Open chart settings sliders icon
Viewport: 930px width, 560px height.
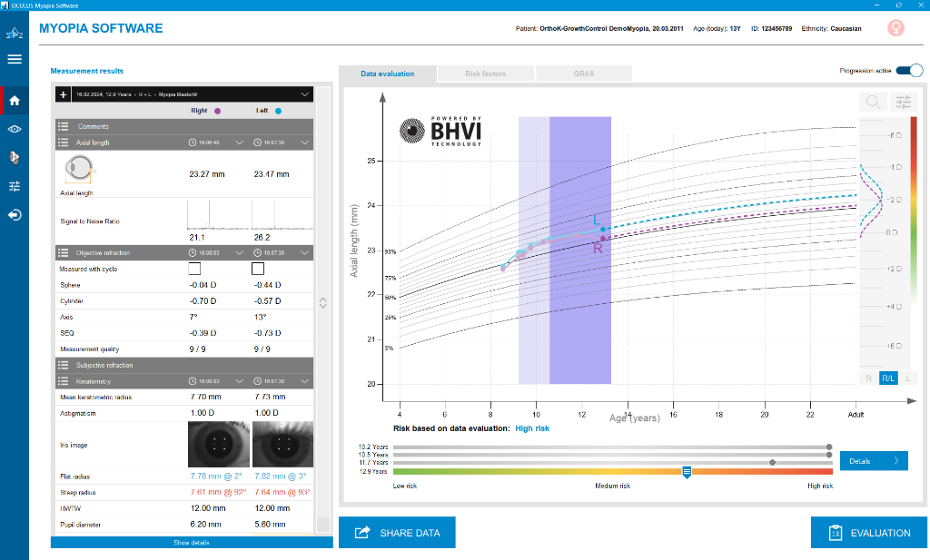(x=904, y=102)
